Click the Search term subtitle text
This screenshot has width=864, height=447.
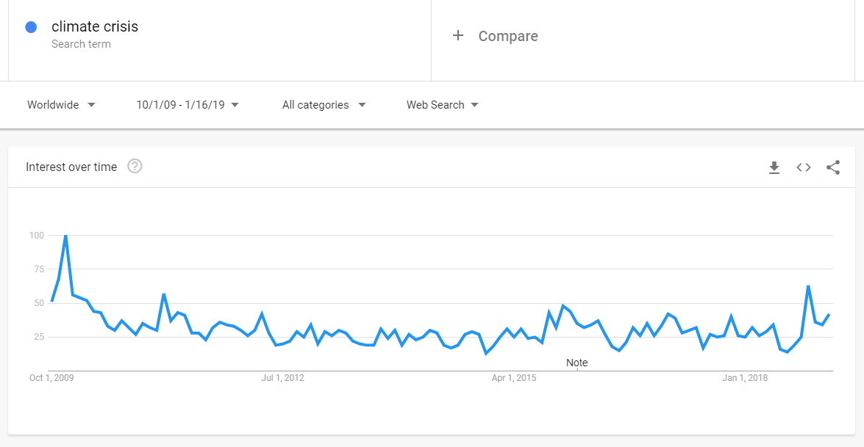click(x=81, y=44)
